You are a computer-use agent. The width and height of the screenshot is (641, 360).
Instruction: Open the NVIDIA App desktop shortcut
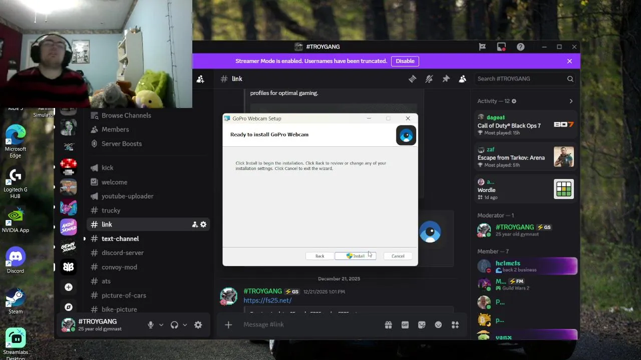(x=16, y=220)
